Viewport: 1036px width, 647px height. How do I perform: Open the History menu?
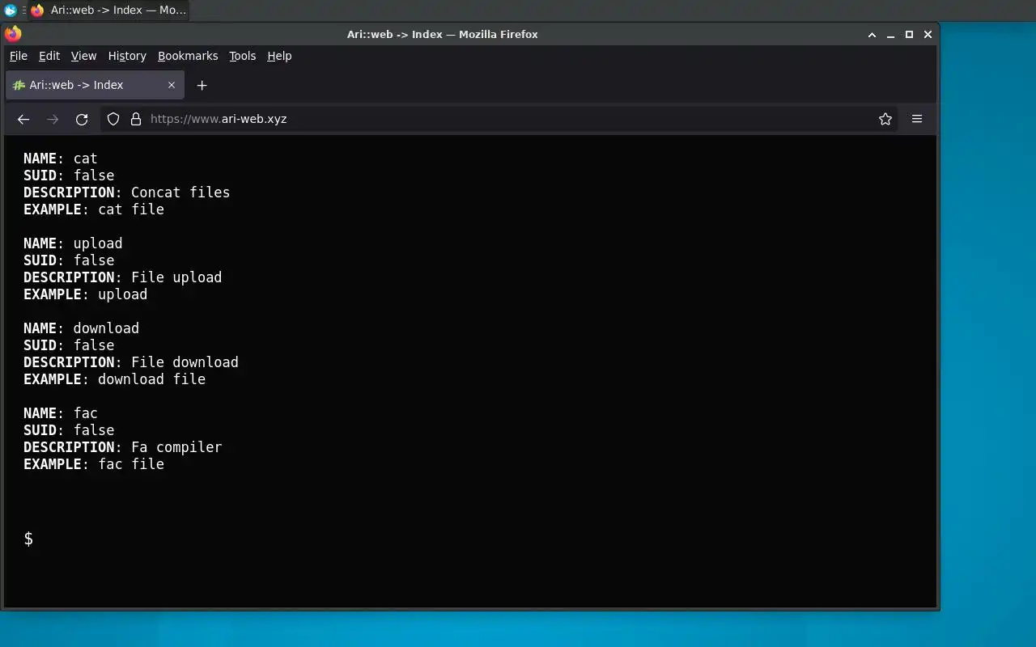[127, 56]
